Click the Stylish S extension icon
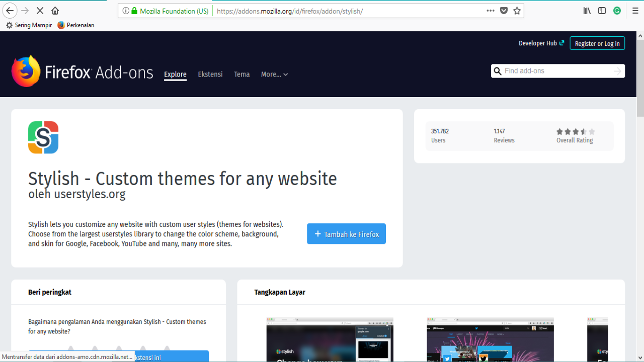 coord(43,137)
